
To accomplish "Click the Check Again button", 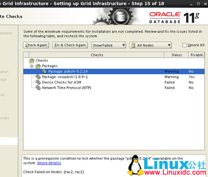I will click(36, 45).
